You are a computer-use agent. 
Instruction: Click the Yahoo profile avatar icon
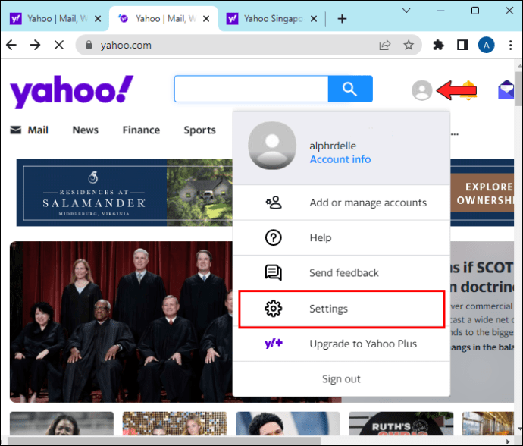pyautogui.click(x=422, y=90)
